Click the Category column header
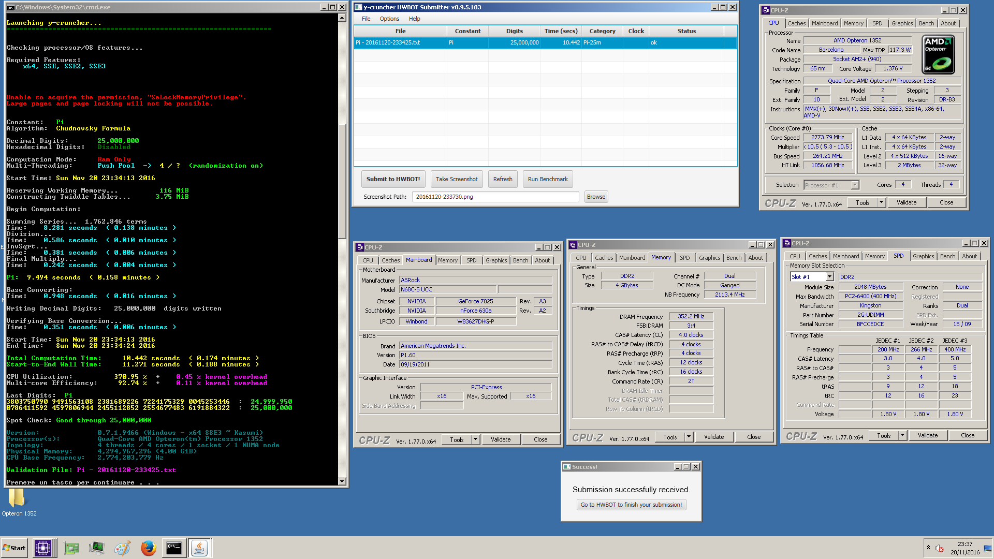Screen dimensions: 994x559 point(602,31)
